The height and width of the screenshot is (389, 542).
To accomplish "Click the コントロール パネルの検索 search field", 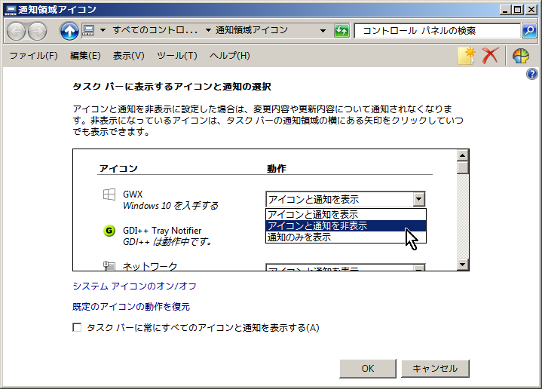I will [437, 31].
